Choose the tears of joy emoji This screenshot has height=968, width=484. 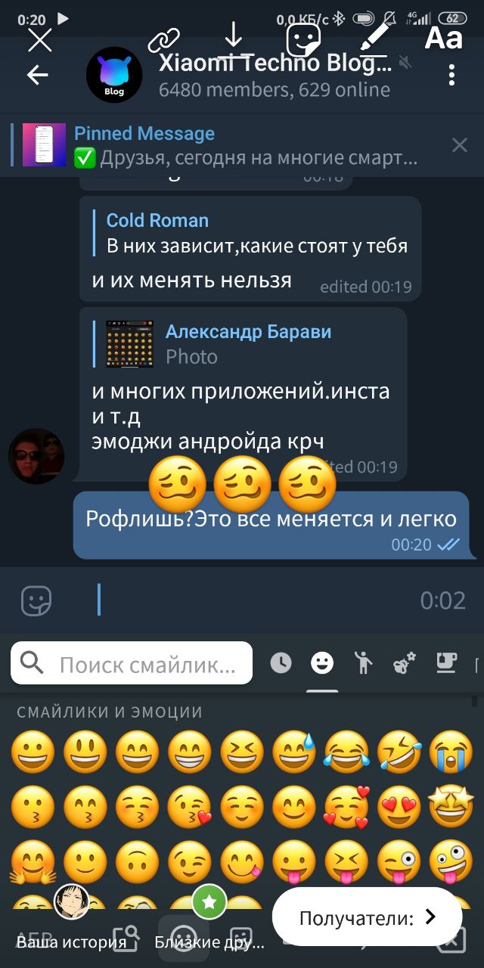tap(346, 752)
